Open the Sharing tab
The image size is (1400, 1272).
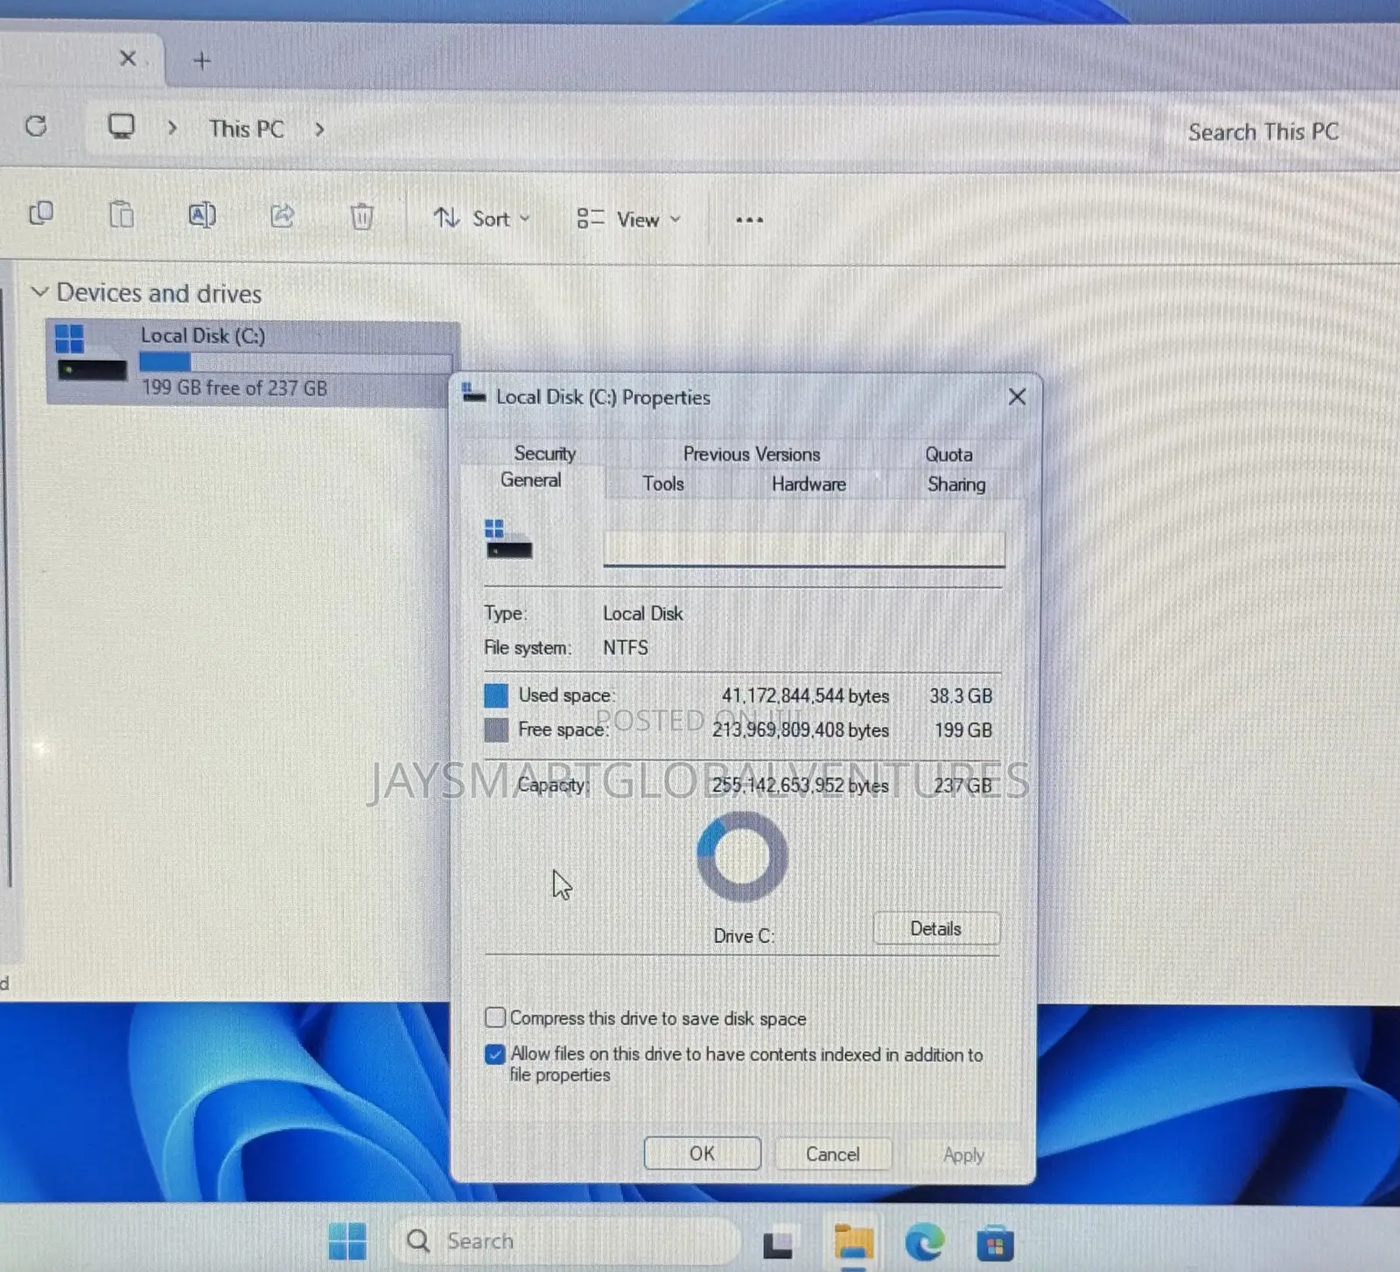coord(956,484)
